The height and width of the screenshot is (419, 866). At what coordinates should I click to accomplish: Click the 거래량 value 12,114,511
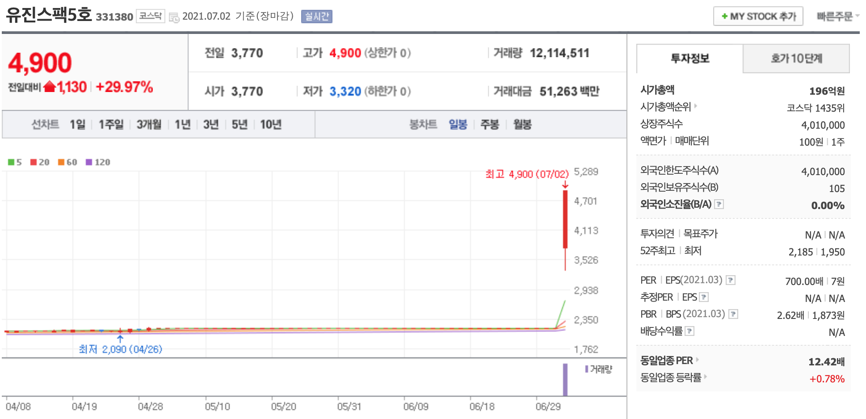559,53
